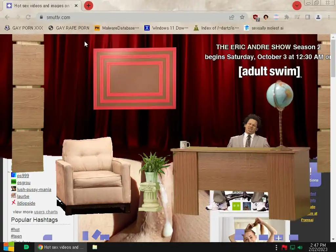The height and width of the screenshot is (252, 336).
Task: Click the avatar next to osgrou
Action: (x=13, y=182)
